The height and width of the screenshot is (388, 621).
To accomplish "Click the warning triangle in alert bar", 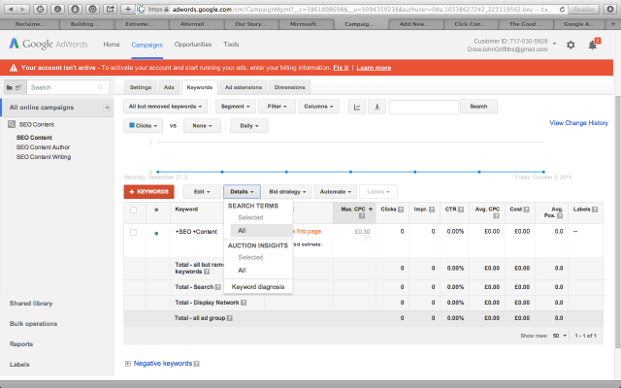I will click(13, 68).
